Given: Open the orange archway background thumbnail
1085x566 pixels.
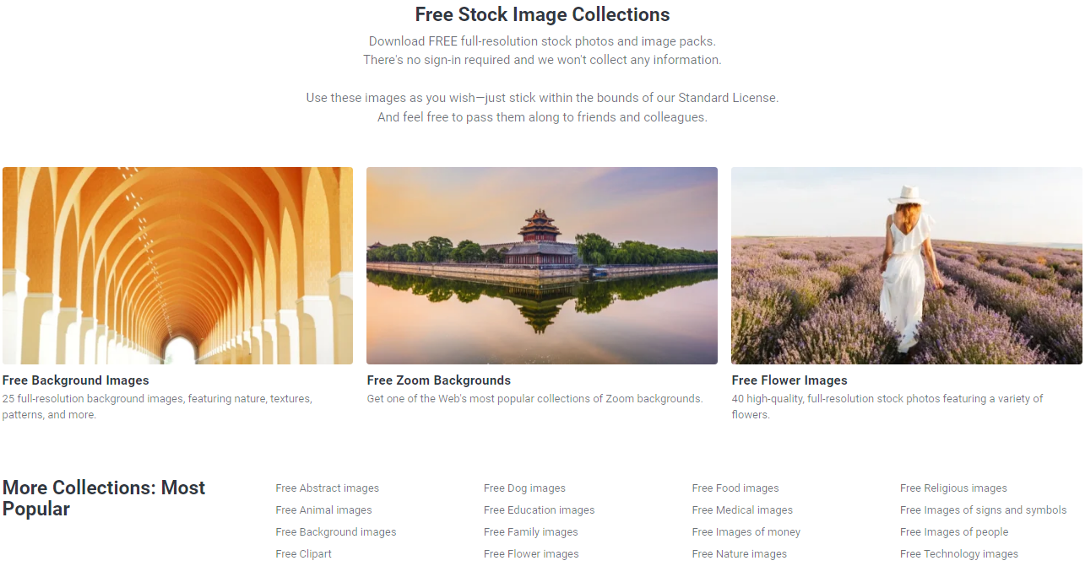Looking at the screenshot, I should [177, 266].
